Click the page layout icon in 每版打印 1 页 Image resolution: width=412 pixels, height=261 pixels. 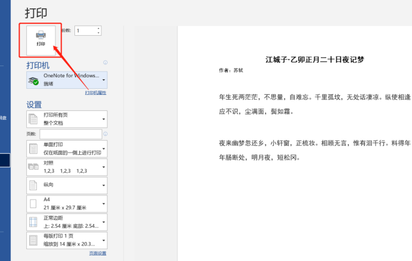click(33, 240)
